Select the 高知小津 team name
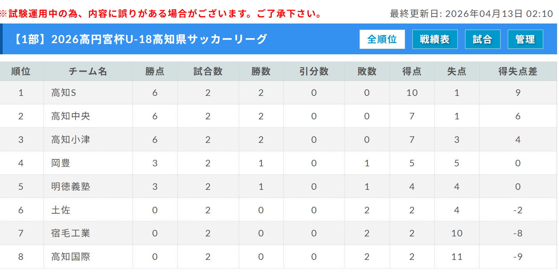 (x=70, y=140)
